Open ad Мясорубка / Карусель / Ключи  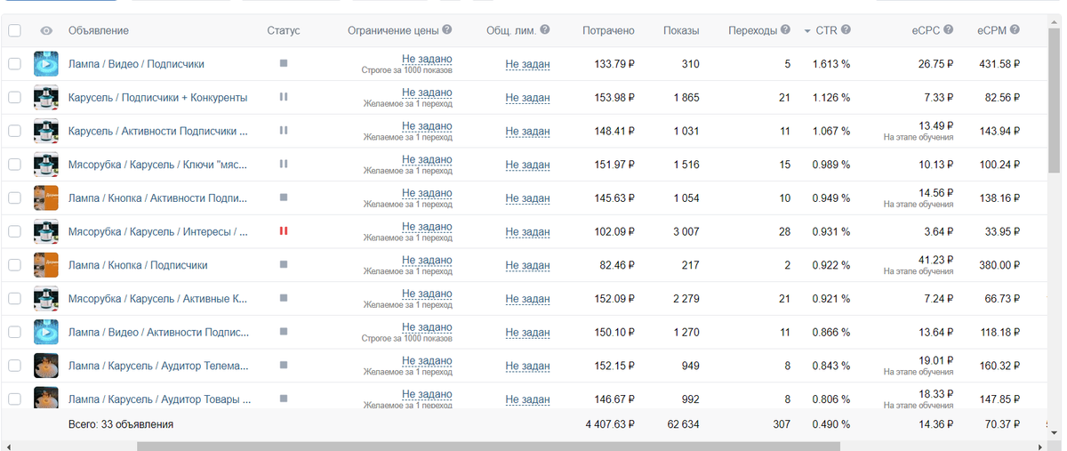[x=157, y=165]
